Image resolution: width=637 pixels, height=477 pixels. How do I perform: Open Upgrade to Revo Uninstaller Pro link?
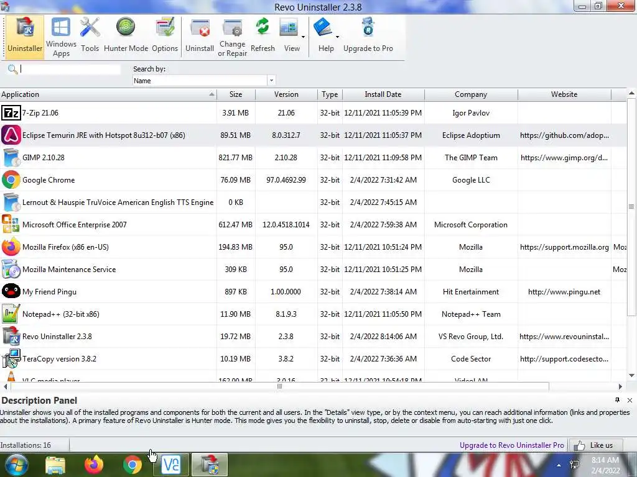click(511, 445)
